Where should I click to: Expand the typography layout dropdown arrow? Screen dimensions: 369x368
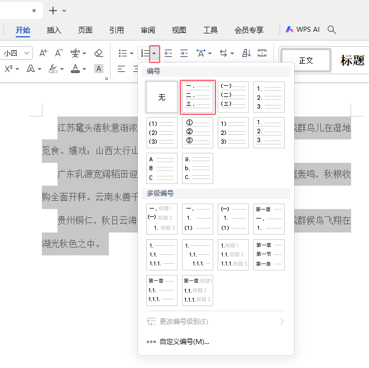point(210,54)
